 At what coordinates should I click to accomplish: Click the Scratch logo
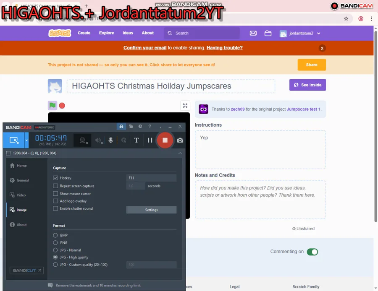tap(60, 33)
